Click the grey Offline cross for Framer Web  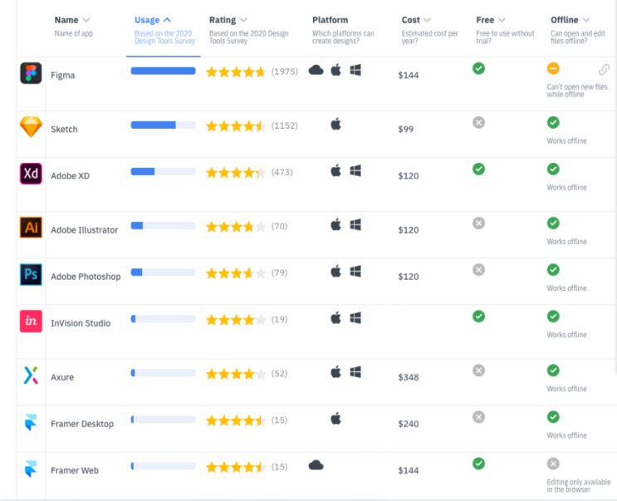[x=553, y=464]
